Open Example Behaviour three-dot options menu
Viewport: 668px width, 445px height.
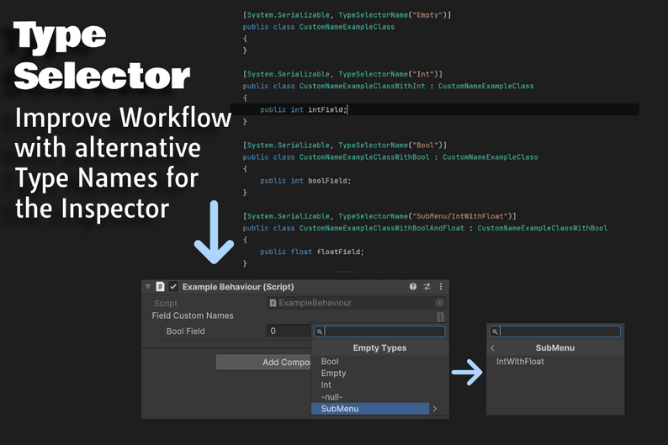point(441,287)
